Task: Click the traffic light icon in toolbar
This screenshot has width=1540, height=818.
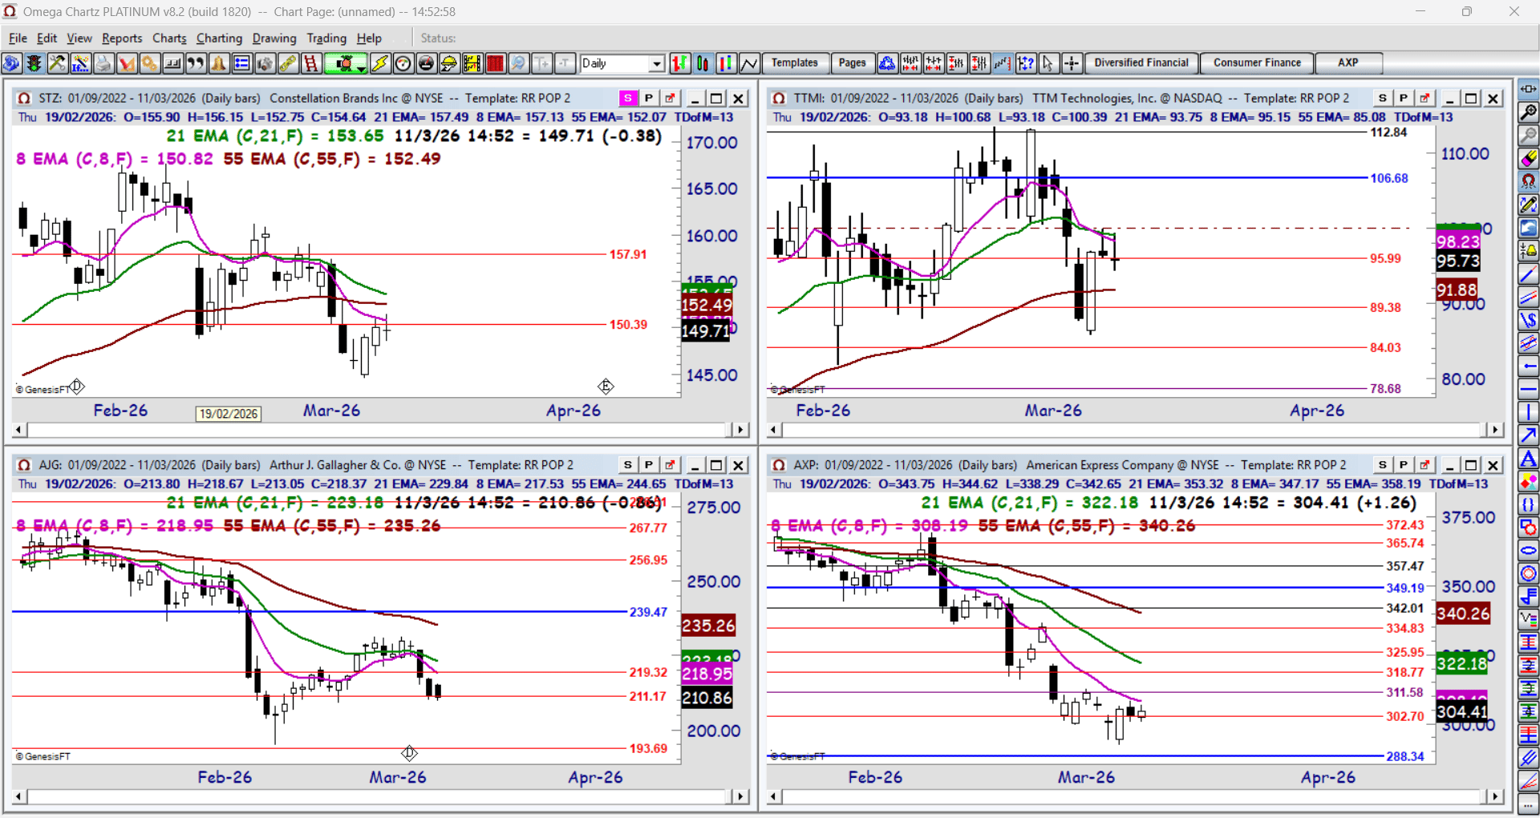Action: pyautogui.click(x=33, y=63)
